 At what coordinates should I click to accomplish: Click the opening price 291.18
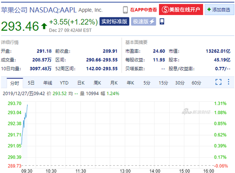coord(44,51)
